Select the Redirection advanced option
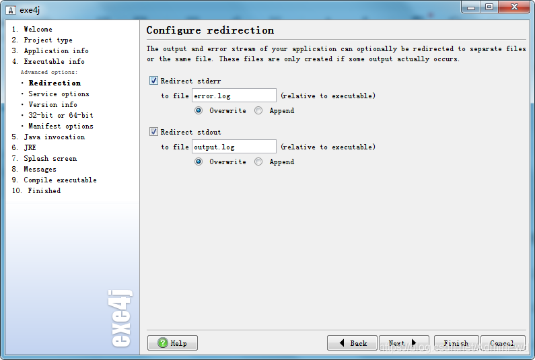This screenshot has width=535, height=360. pyautogui.click(x=55, y=83)
